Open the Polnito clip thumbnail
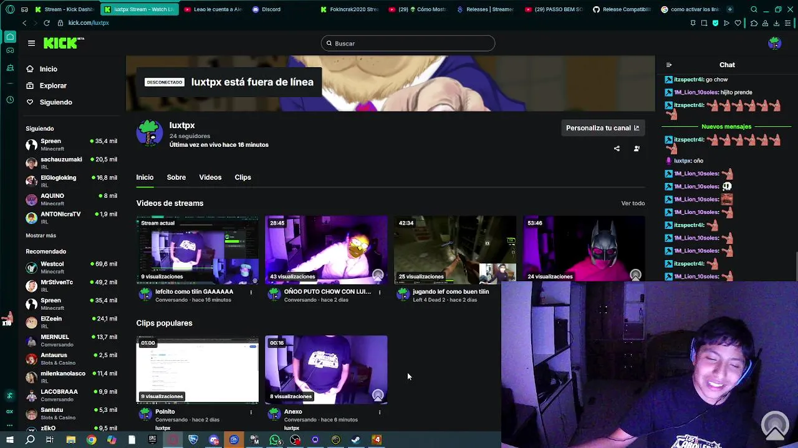The height and width of the screenshot is (448, 798). (198, 370)
